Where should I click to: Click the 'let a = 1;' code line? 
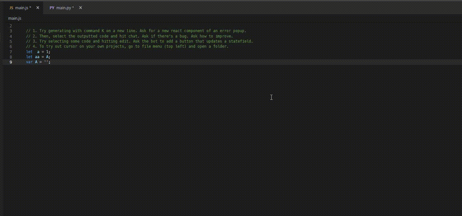[38, 52]
